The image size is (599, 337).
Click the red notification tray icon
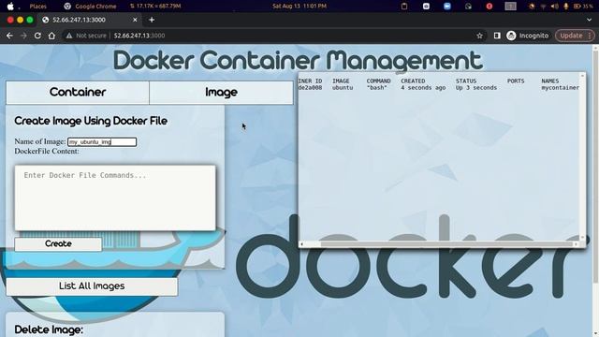(x=489, y=7)
